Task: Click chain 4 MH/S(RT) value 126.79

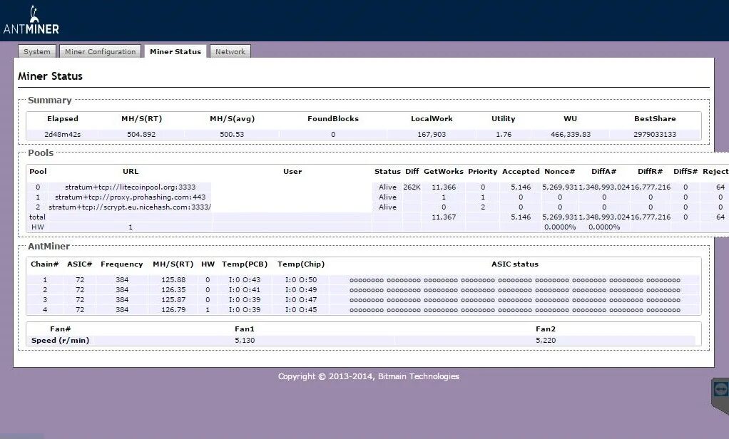Action: tap(173, 310)
